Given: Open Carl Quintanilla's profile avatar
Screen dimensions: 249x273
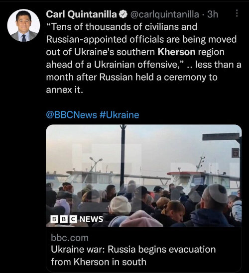Looking at the screenshot, I should point(23,25).
